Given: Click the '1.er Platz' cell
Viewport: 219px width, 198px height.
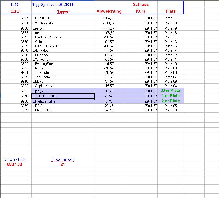Looking at the screenshot, I should pyautogui.click(x=170, y=96).
